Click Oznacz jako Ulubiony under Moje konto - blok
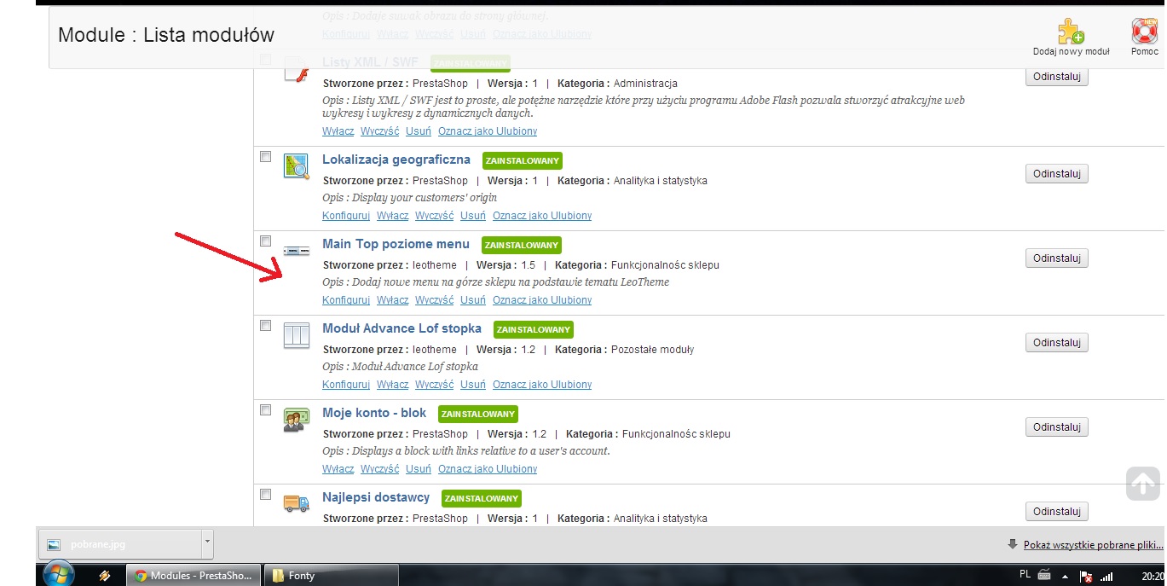1167x586 pixels. pyautogui.click(x=488, y=469)
